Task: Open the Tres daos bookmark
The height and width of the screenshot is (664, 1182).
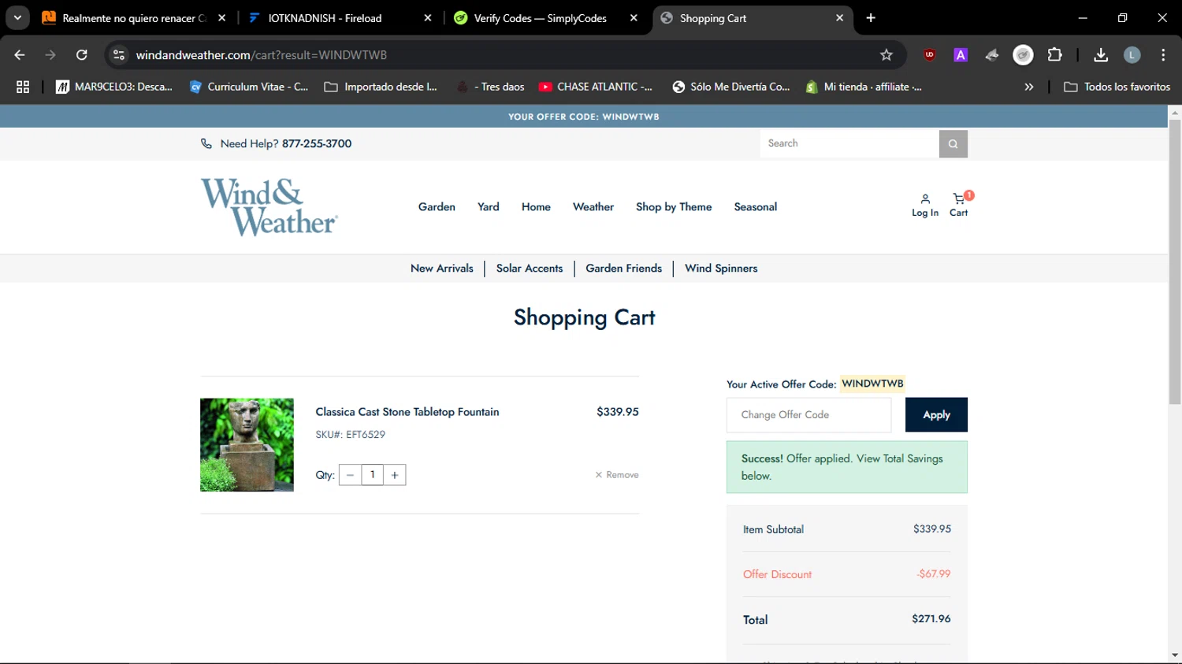Action: (491, 87)
